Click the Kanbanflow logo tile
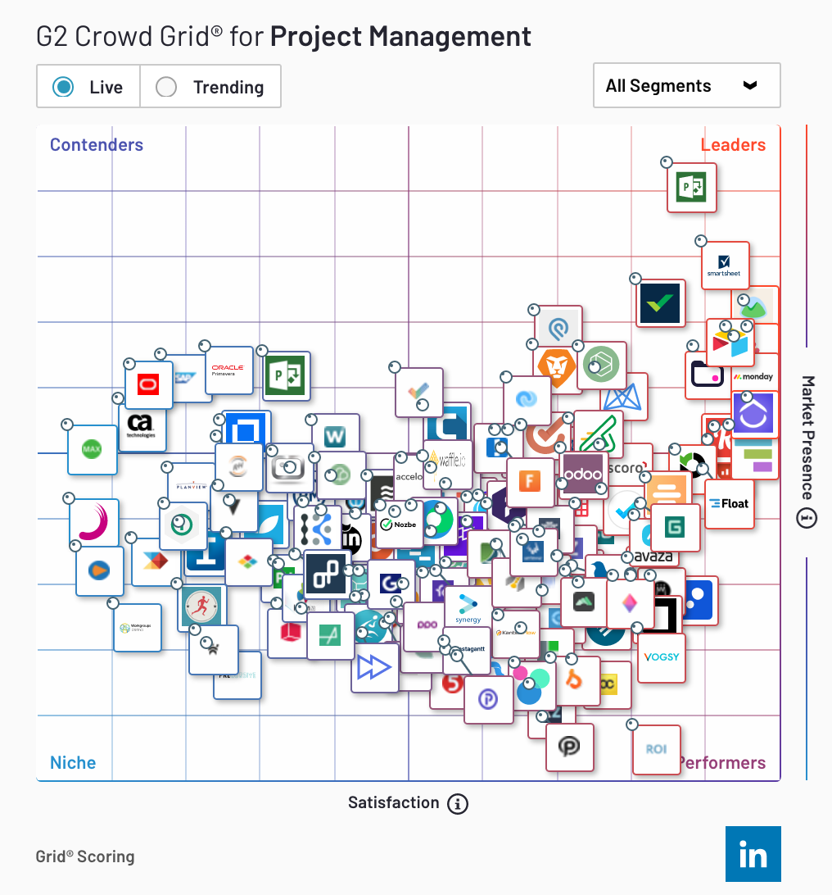Viewport: 832px width, 895px height. tap(518, 634)
